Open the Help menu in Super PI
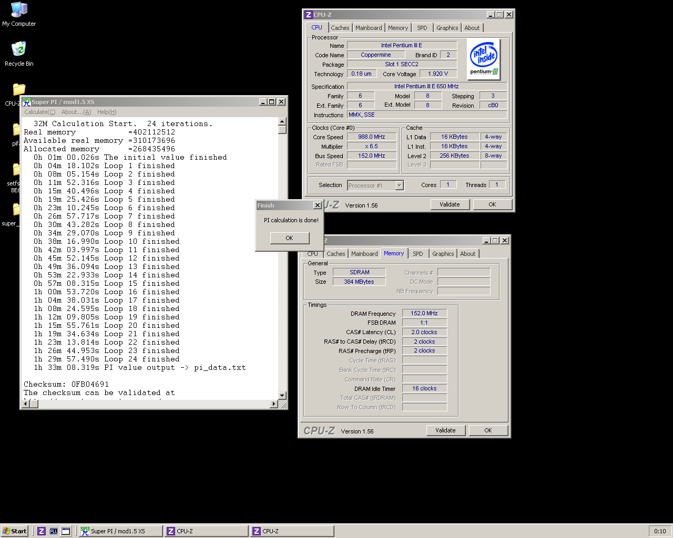673x538 pixels. pos(107,112)
